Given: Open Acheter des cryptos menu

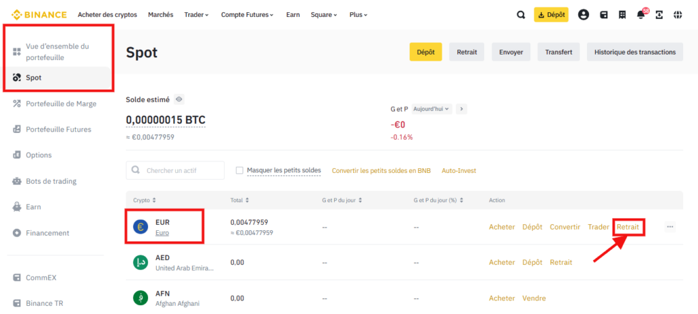Looking at the screenshot, I should coord(107,15).
